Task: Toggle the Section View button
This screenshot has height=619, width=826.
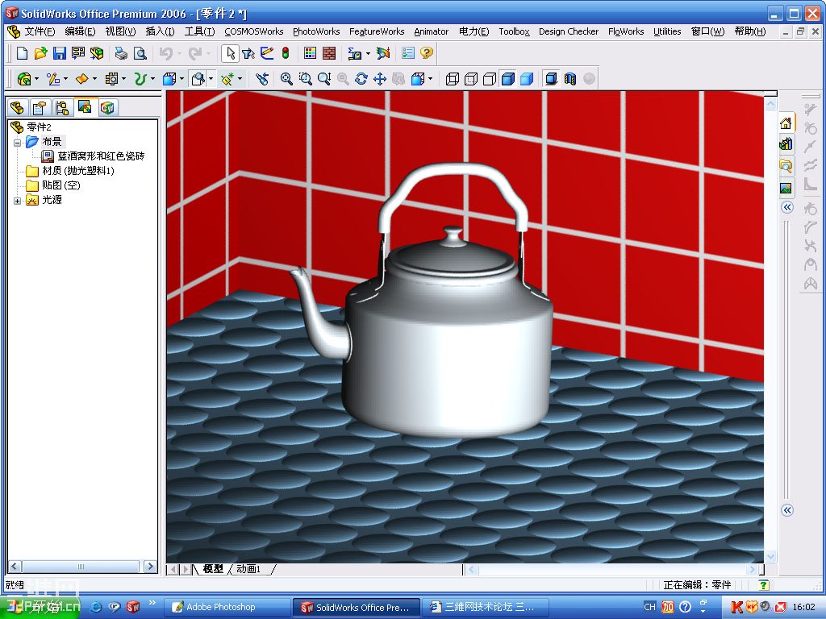Action: (570, 79)
